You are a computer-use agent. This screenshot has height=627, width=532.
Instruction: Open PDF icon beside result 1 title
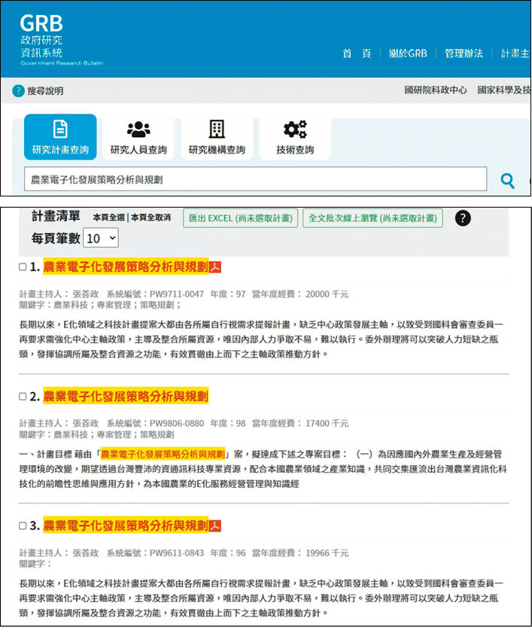click(x=215, y=267)
